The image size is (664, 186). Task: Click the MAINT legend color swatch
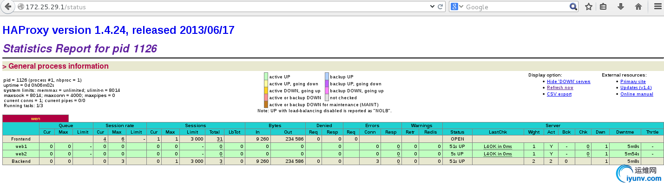tap(266, 104)
